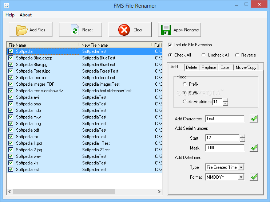Viewport: 270px width, 202px height.
Task: Click the Clear button label
Action: pyautogui.click(x=138, y=30)
